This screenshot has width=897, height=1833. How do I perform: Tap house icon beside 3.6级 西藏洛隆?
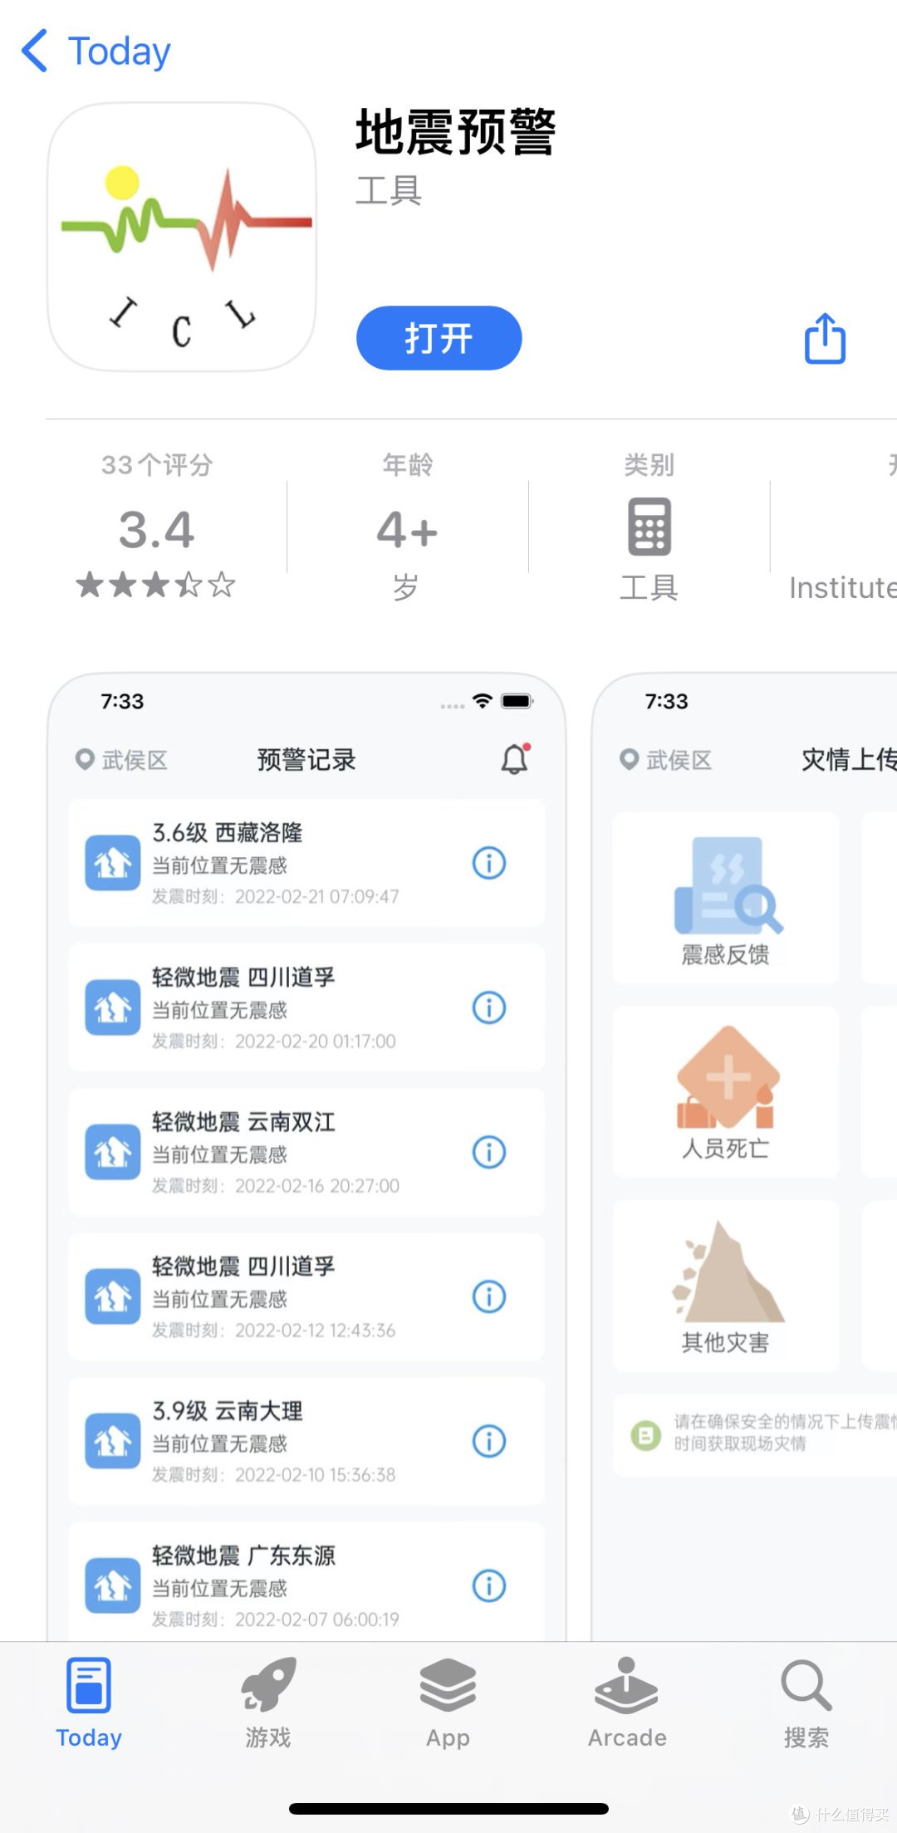(x=113, y=863)
